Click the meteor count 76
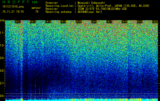160x101 pixels. pos(37,12)
